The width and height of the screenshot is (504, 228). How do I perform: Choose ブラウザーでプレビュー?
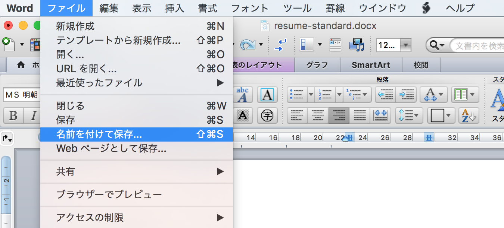(136, 194)
